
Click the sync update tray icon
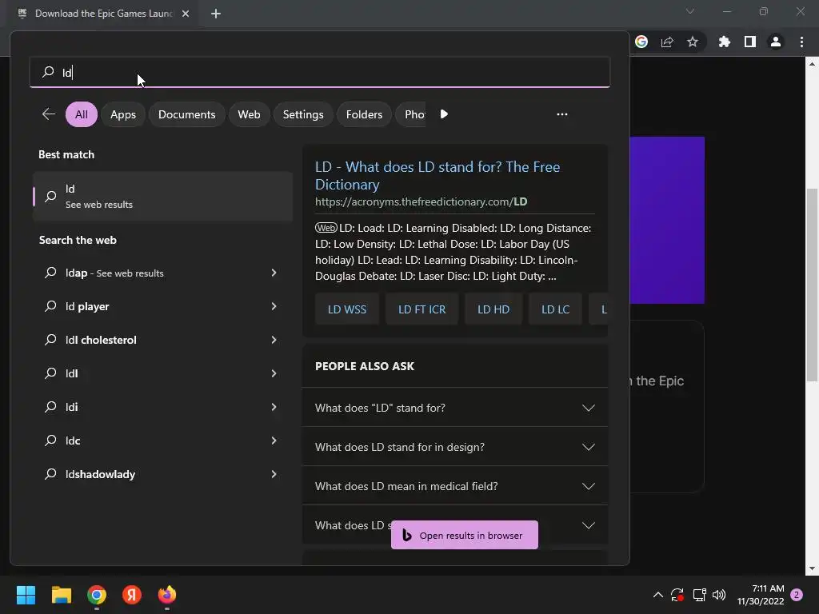(x=677, y=595)
